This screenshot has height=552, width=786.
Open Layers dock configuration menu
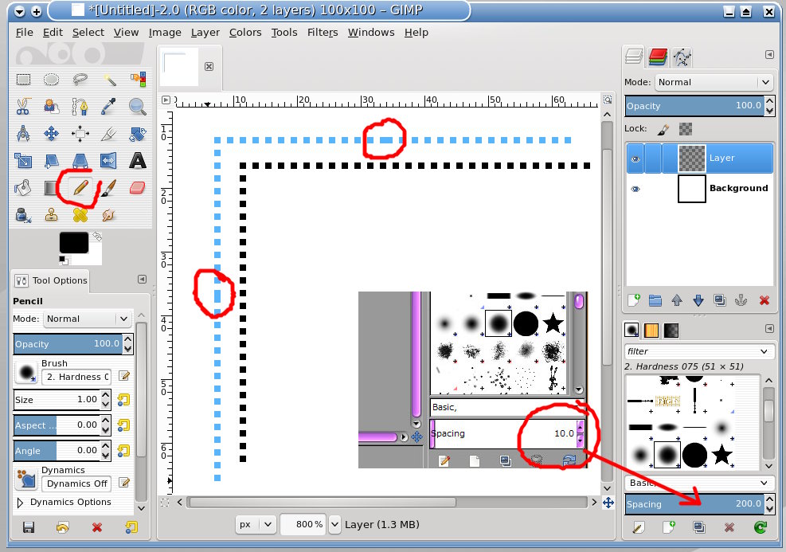pos(769,55)
